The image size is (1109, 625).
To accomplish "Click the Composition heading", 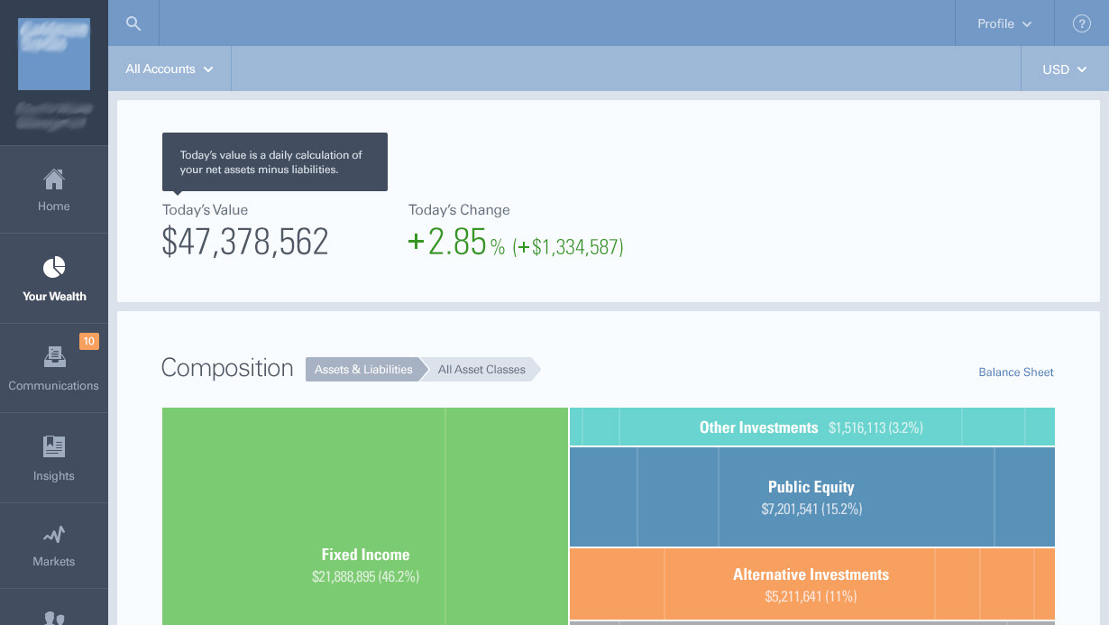I will coord(227,368).
